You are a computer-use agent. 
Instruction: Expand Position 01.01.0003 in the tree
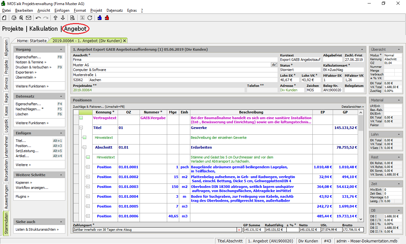(88, 187)
